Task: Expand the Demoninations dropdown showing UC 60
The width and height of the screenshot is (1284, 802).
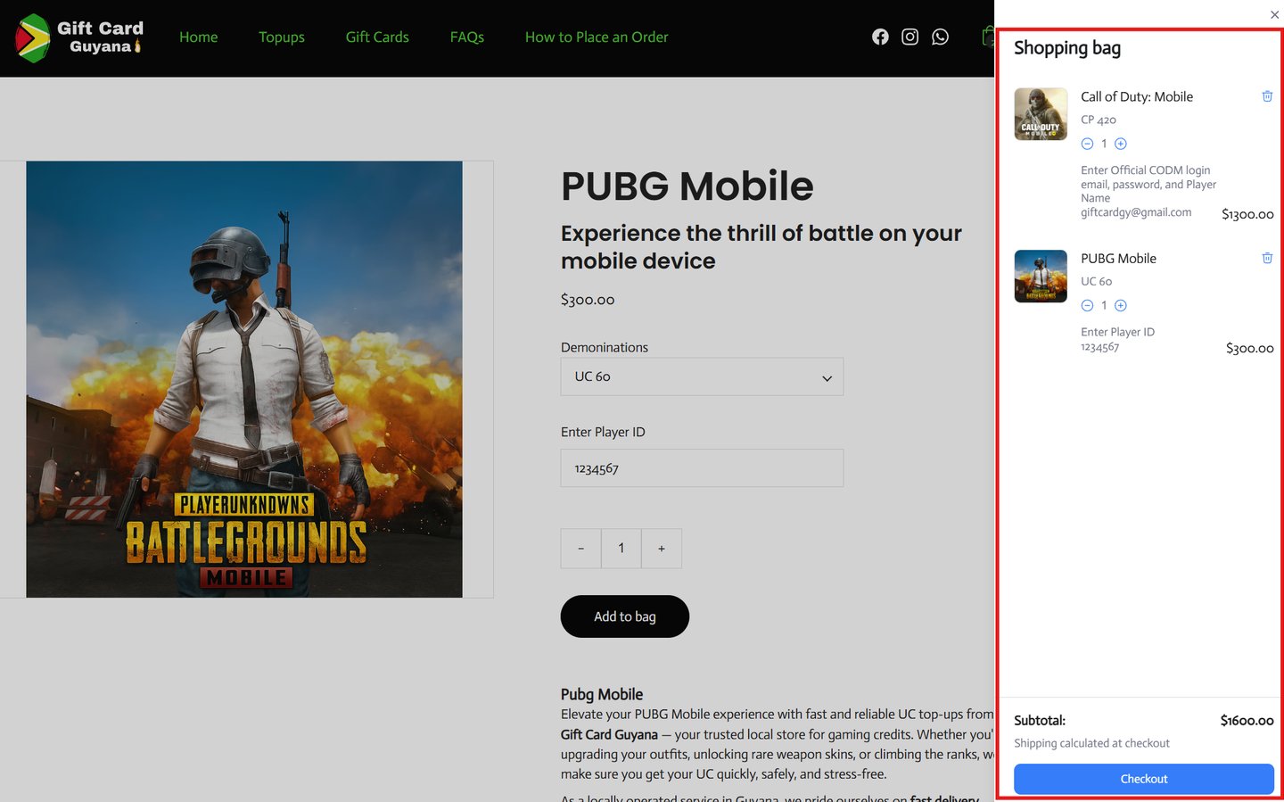Action: click(x=702, y=376)
